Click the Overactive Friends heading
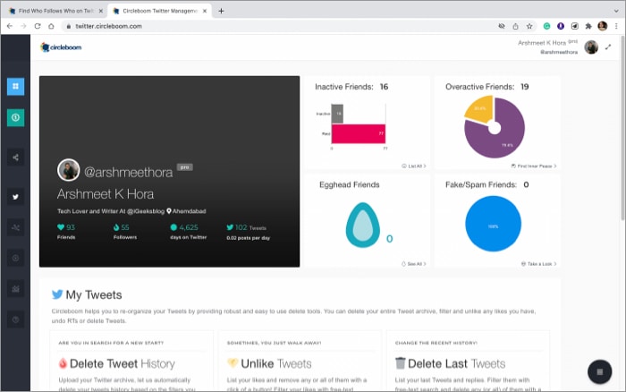The height and width of the screenshot is (392, 626). pyautogui.click(x=487, y=87)
